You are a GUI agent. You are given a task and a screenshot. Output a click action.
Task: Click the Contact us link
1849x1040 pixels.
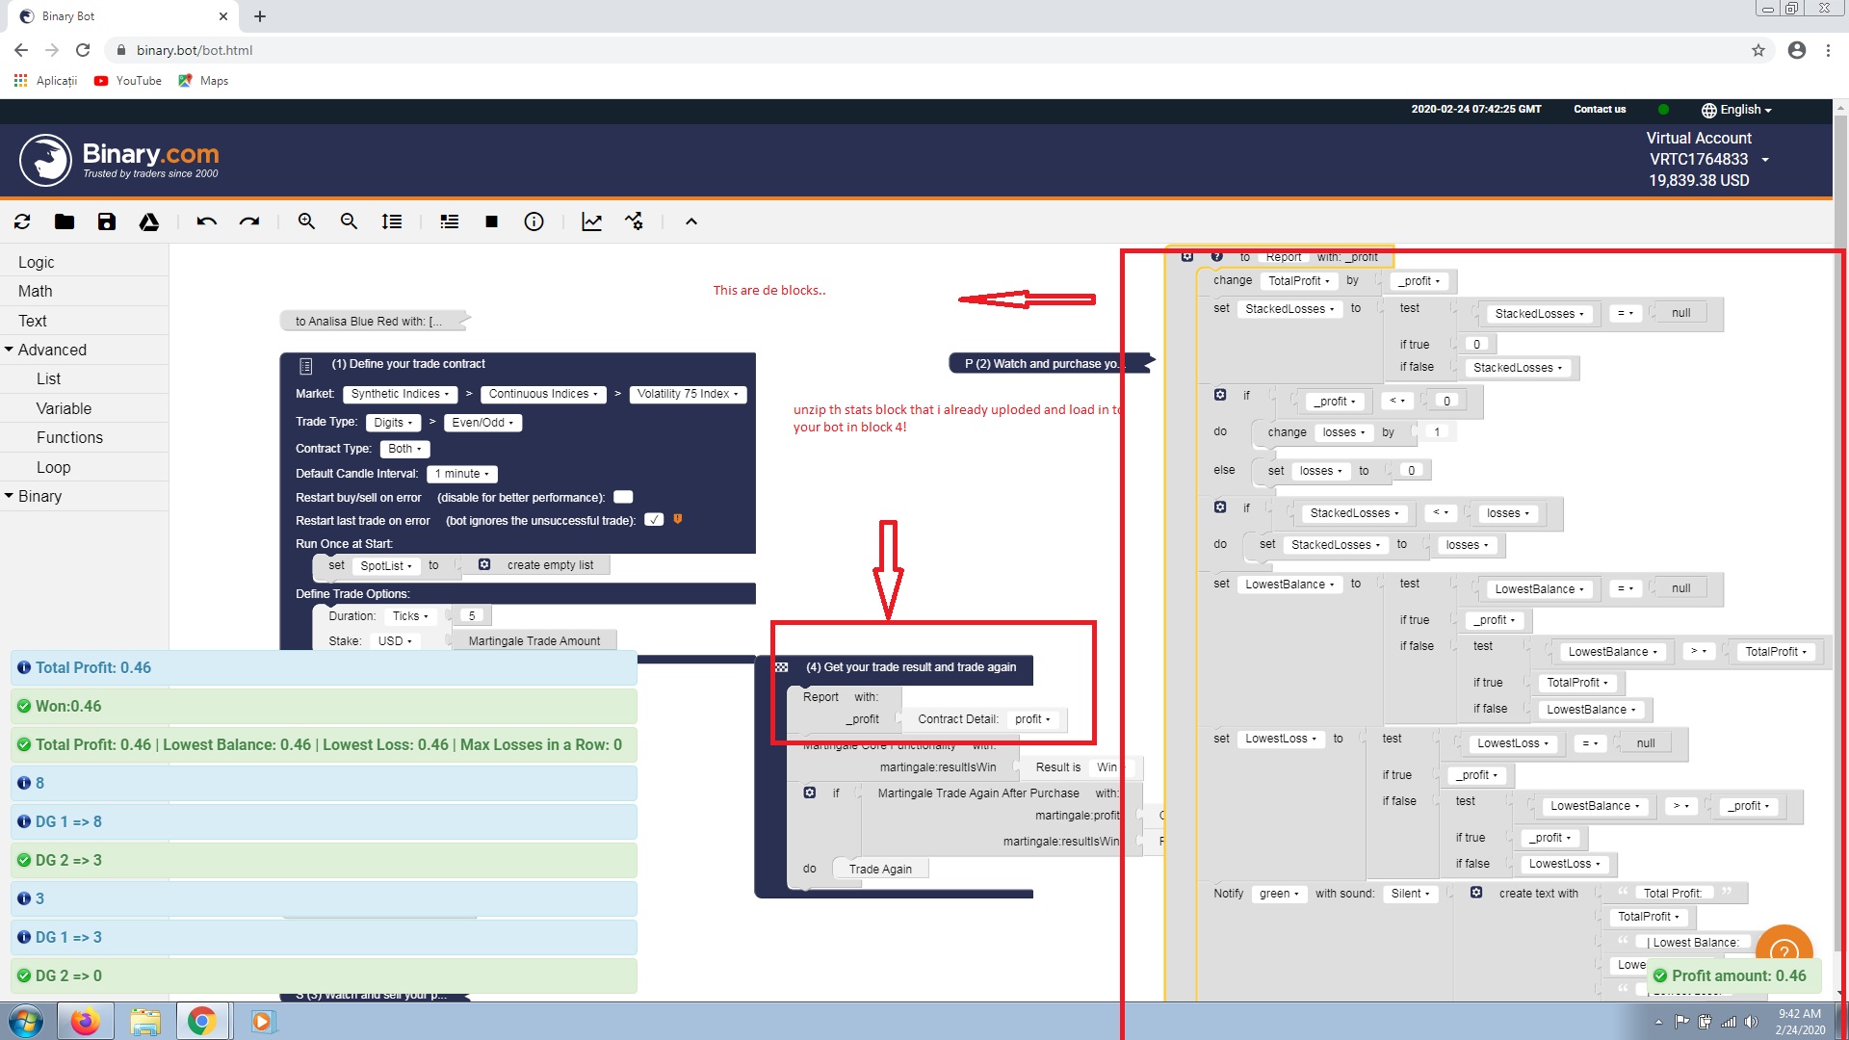[1599, 109]
